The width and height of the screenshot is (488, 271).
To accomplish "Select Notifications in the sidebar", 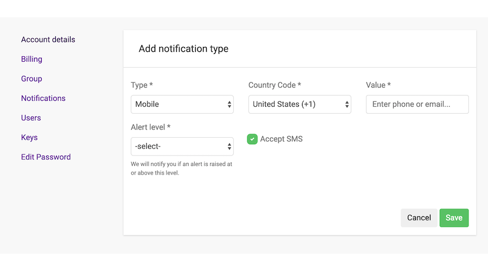I will (x=43, y=98).
